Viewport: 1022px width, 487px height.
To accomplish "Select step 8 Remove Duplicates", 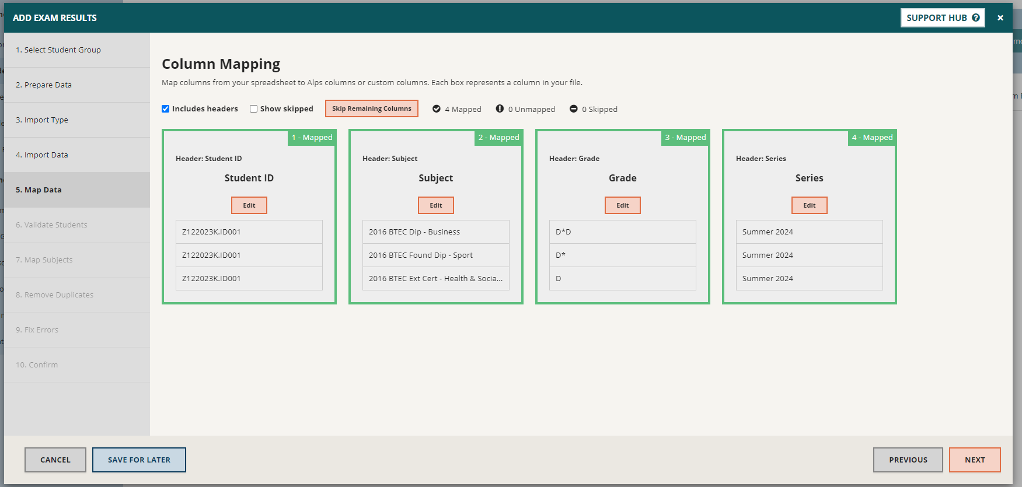I will pos(77,295).
